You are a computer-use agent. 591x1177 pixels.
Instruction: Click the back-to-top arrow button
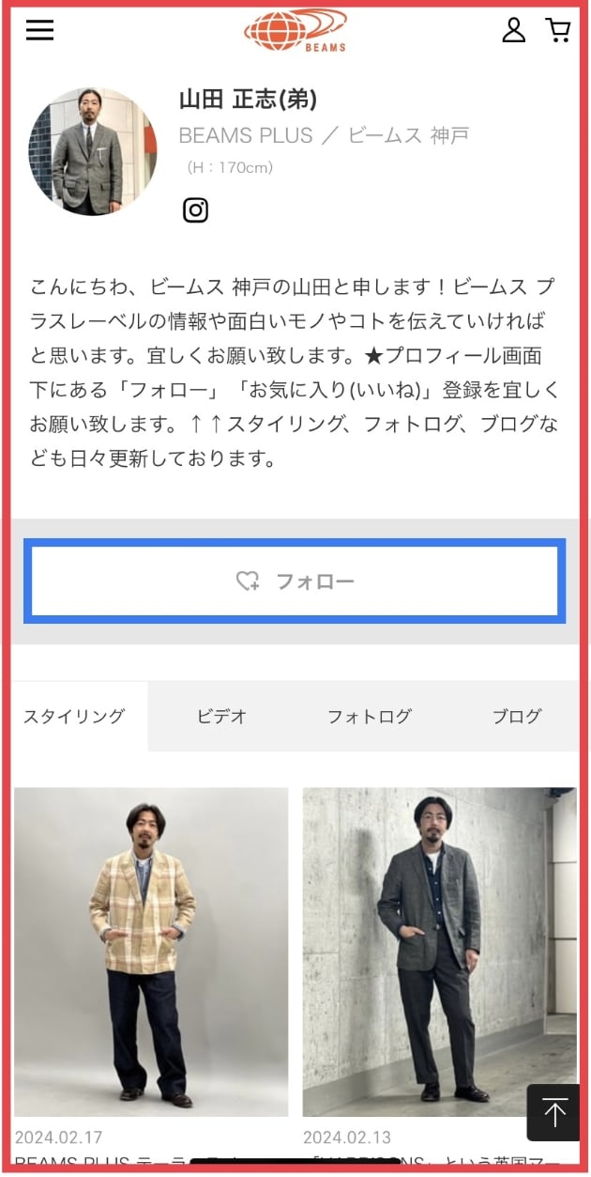(x=553, y=1113)
